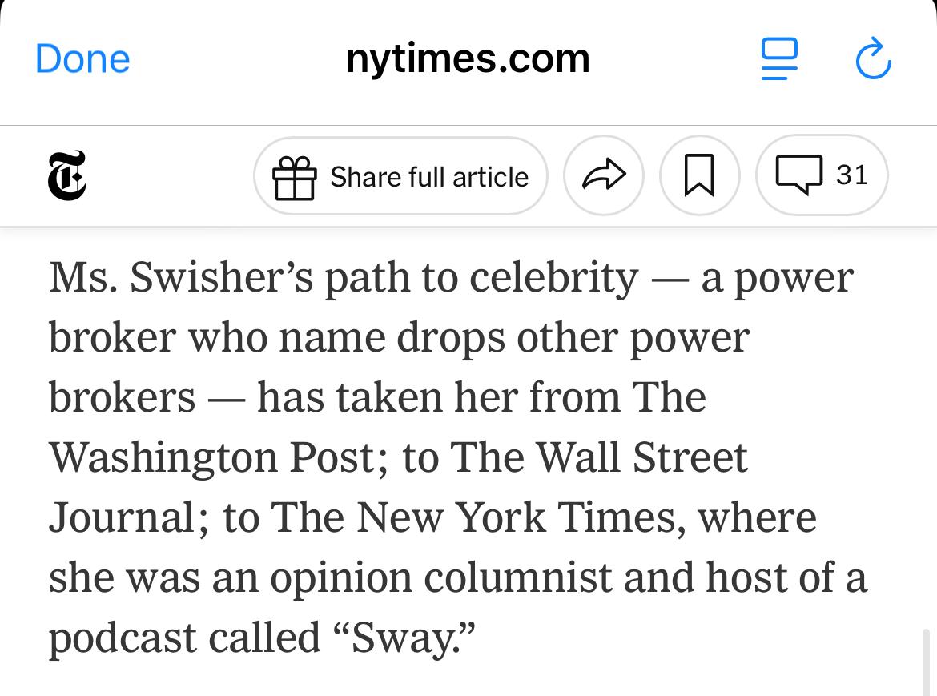Open comments via the speech bubble icon
Viewport: 937px width, 696px height.
point(799,175)
